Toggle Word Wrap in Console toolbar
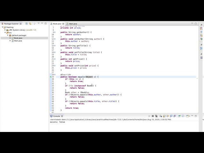204x153 pixels. click(168, 116)
